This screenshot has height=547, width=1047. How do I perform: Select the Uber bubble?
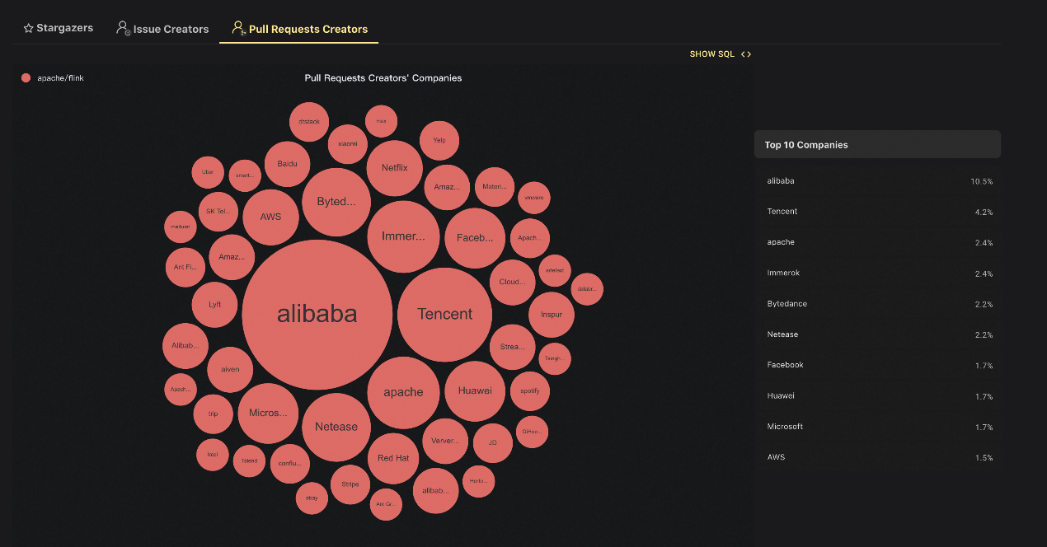tap(208, 172)
